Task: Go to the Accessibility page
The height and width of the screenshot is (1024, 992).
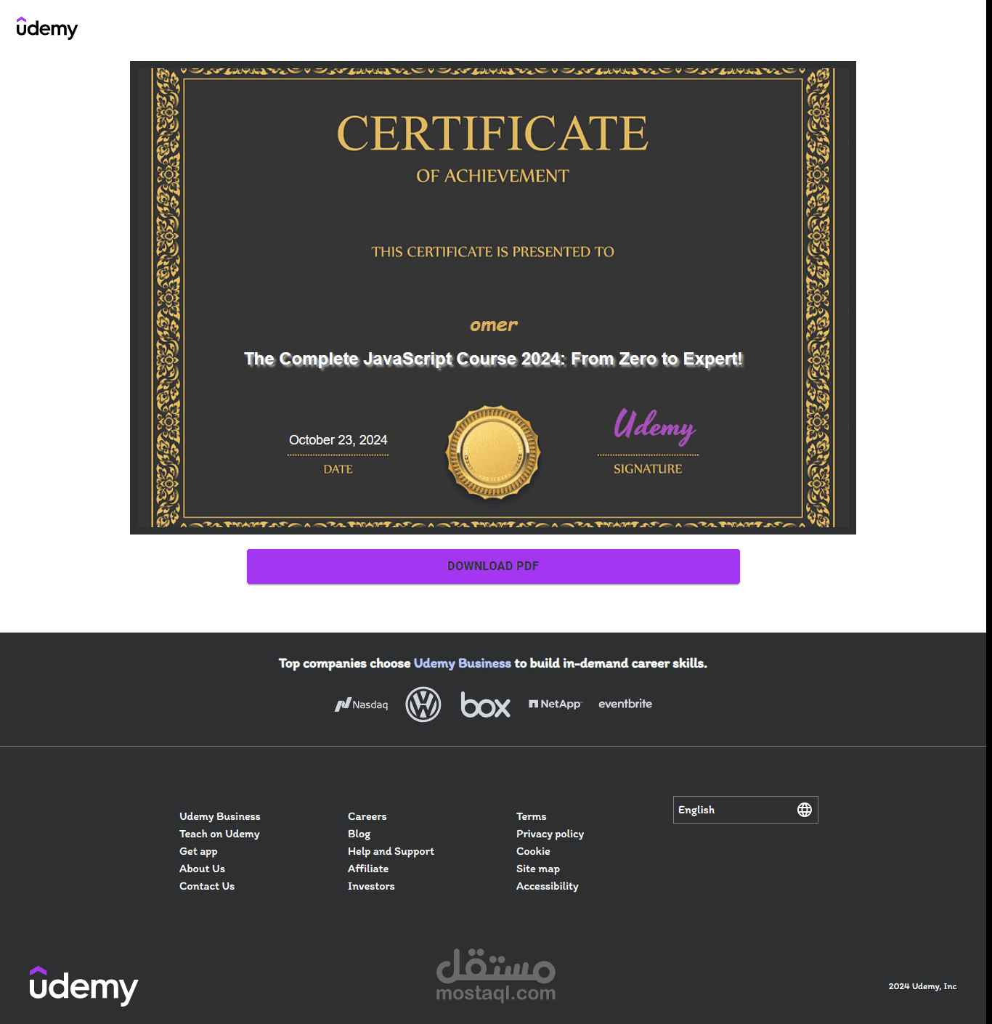Action: coord(548,886)
